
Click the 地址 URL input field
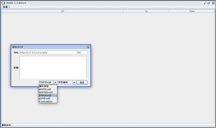tap(48, 53)
